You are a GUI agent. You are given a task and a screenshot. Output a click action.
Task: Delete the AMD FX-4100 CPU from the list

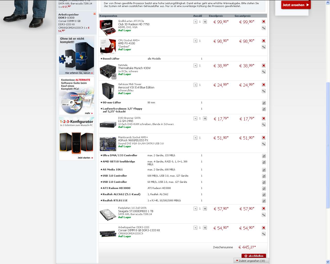click(x=263, y=41)
